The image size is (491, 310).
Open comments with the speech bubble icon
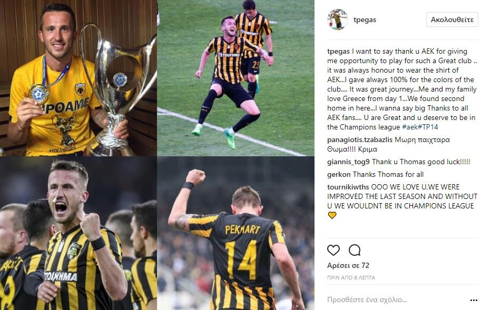pyautogui.click(x=355, y=250)
